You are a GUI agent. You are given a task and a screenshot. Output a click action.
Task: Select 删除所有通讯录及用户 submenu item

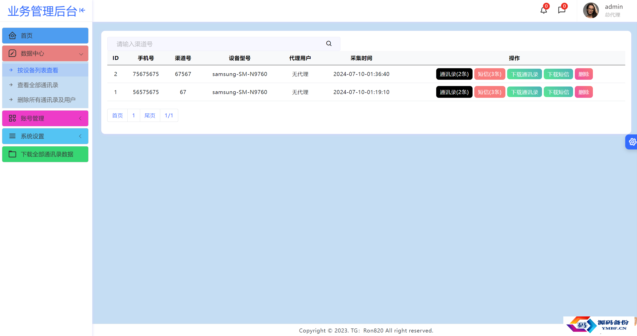[45, 100]
